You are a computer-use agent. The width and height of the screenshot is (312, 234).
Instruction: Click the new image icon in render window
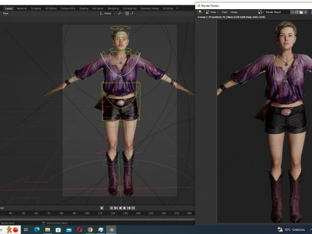coord(297,12)
